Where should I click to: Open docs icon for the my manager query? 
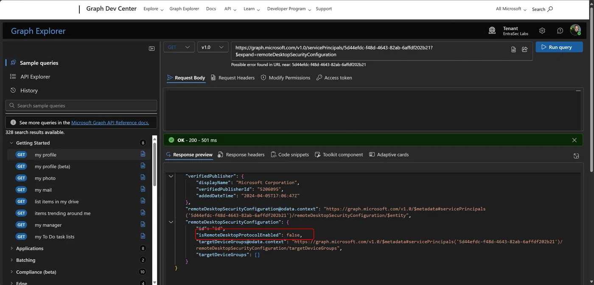pyautogui.click(x=143, y=225)
